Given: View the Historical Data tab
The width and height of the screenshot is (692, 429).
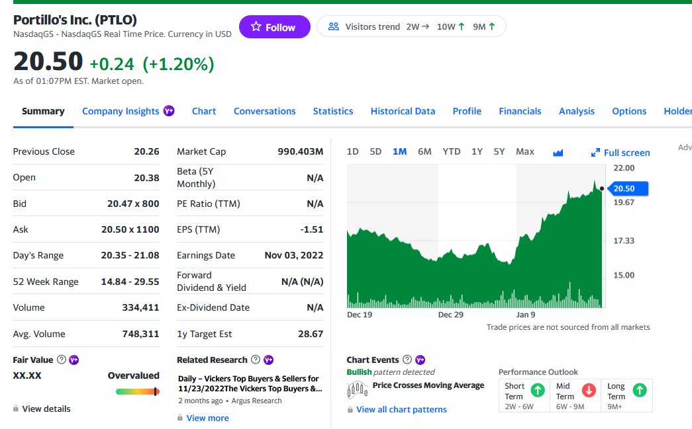Looking at the screenshot, I should point(403,111).
